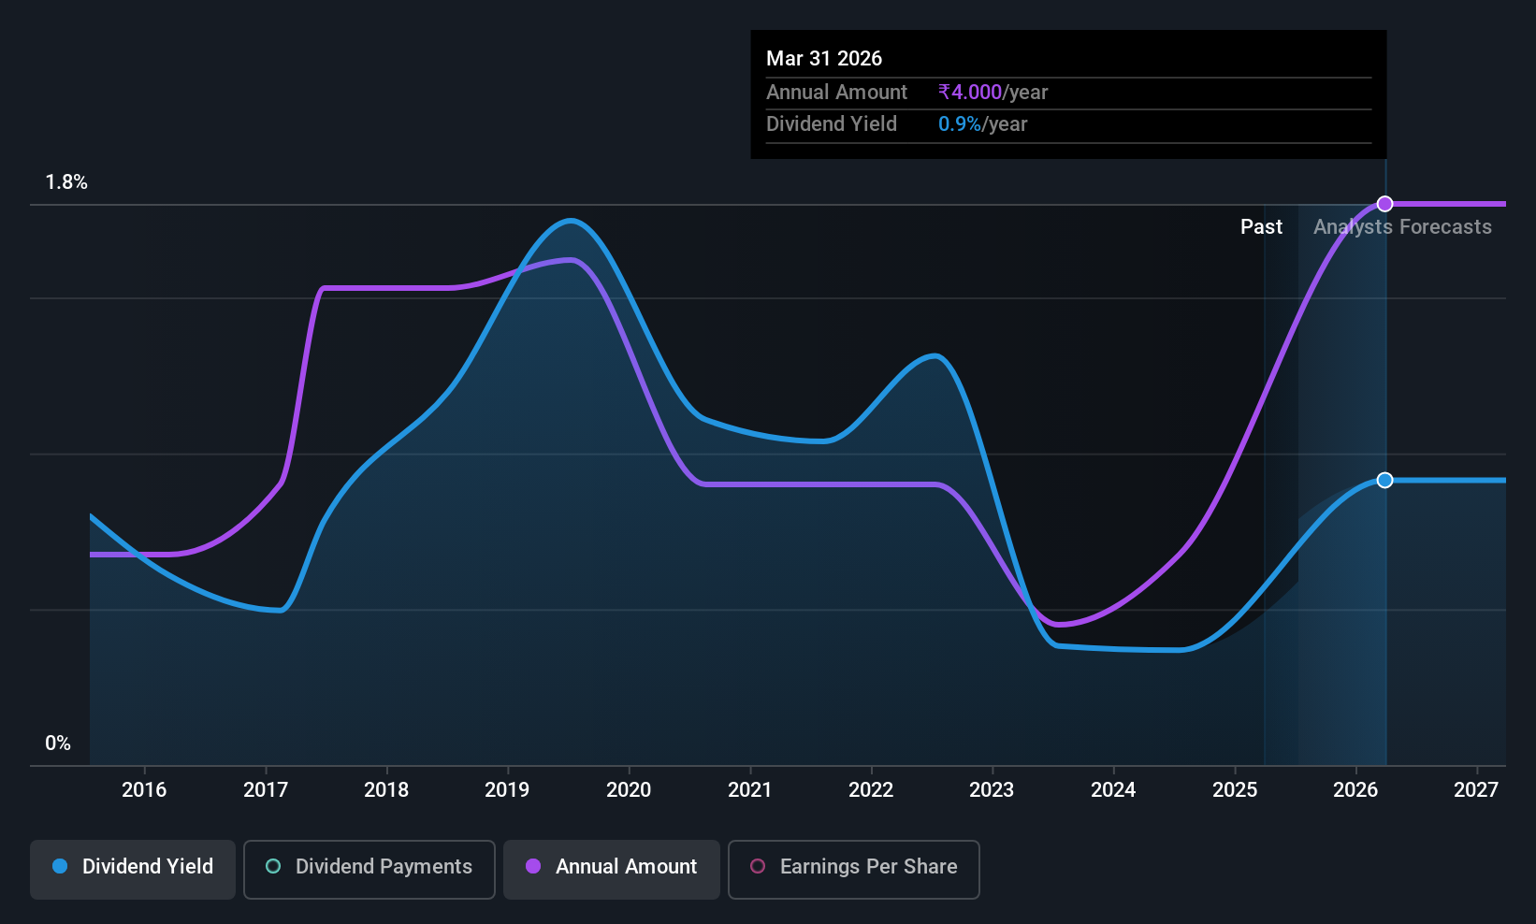
Task: Toggle the Annual Amount legend series
Action: (x=612, y=870)
